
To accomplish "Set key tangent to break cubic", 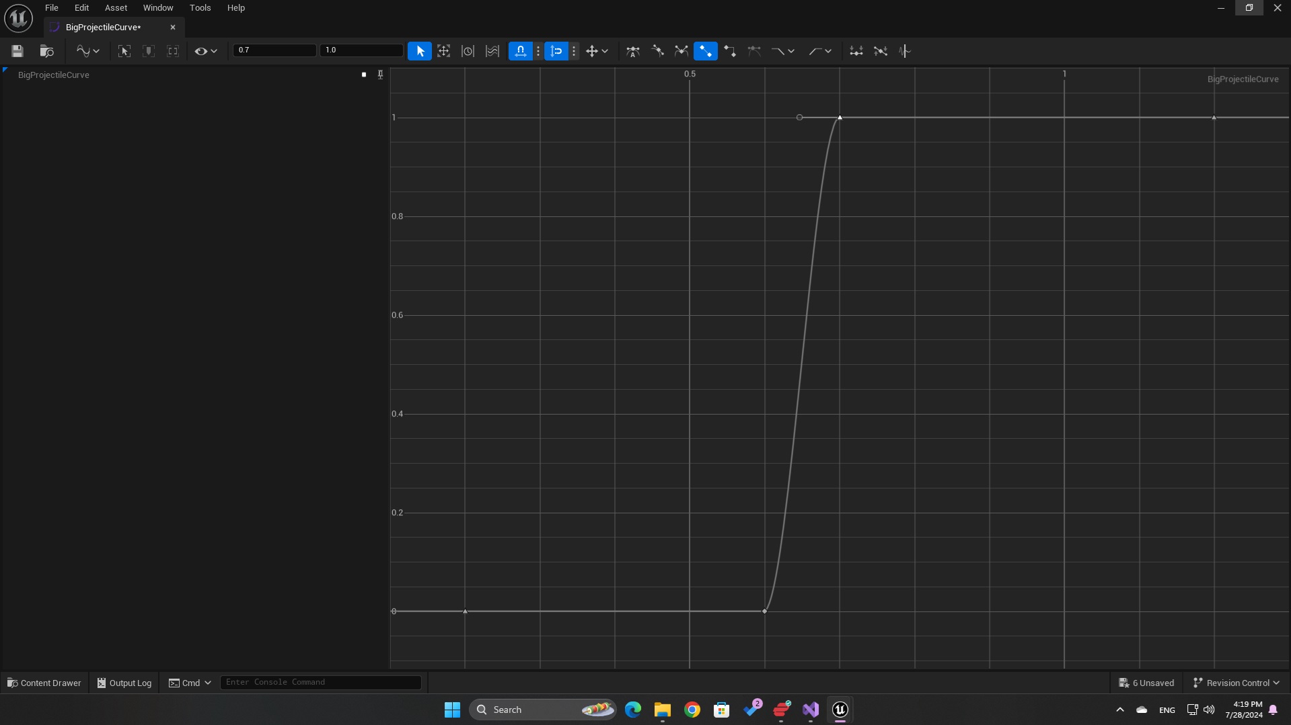I will (681, 51).
